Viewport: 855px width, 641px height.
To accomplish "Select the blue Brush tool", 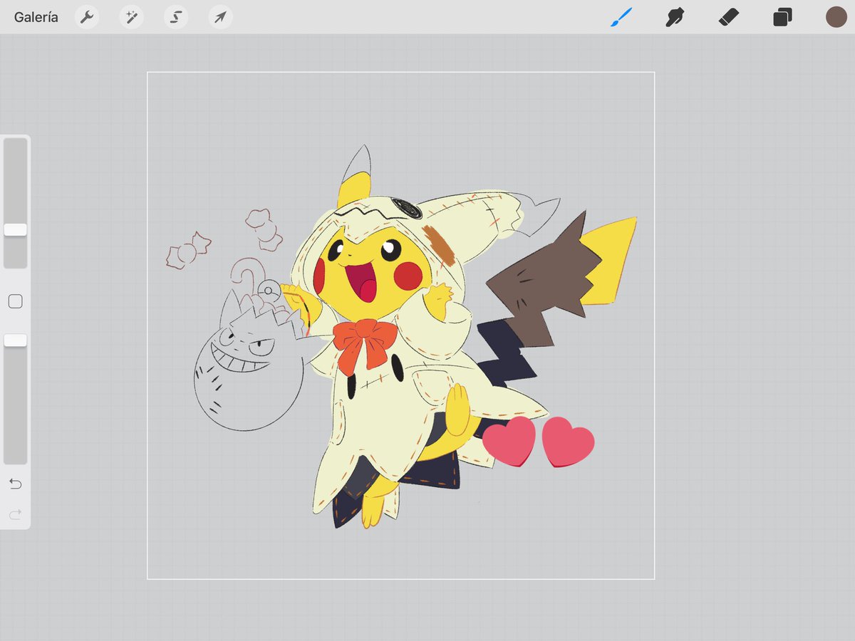I will [621, 17].
